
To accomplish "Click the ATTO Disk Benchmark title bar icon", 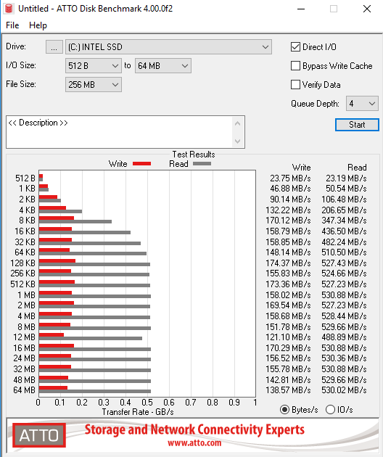I will 9,9.
